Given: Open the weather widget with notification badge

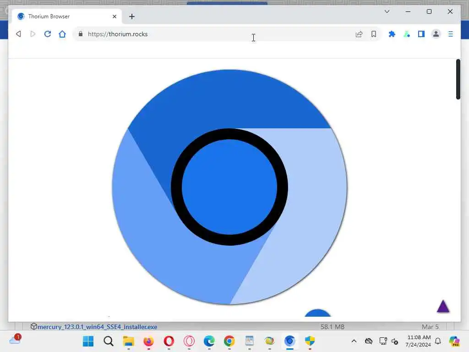Looking at the screenshot, I should [15, 340].
